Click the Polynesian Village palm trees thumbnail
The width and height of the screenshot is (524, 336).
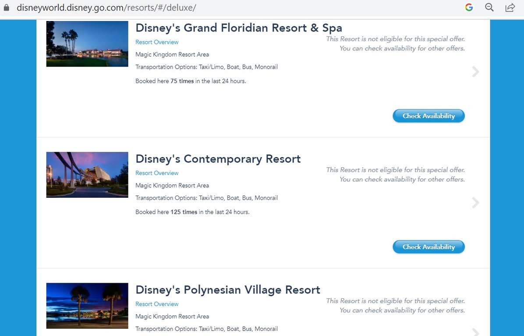pos(87,305)
